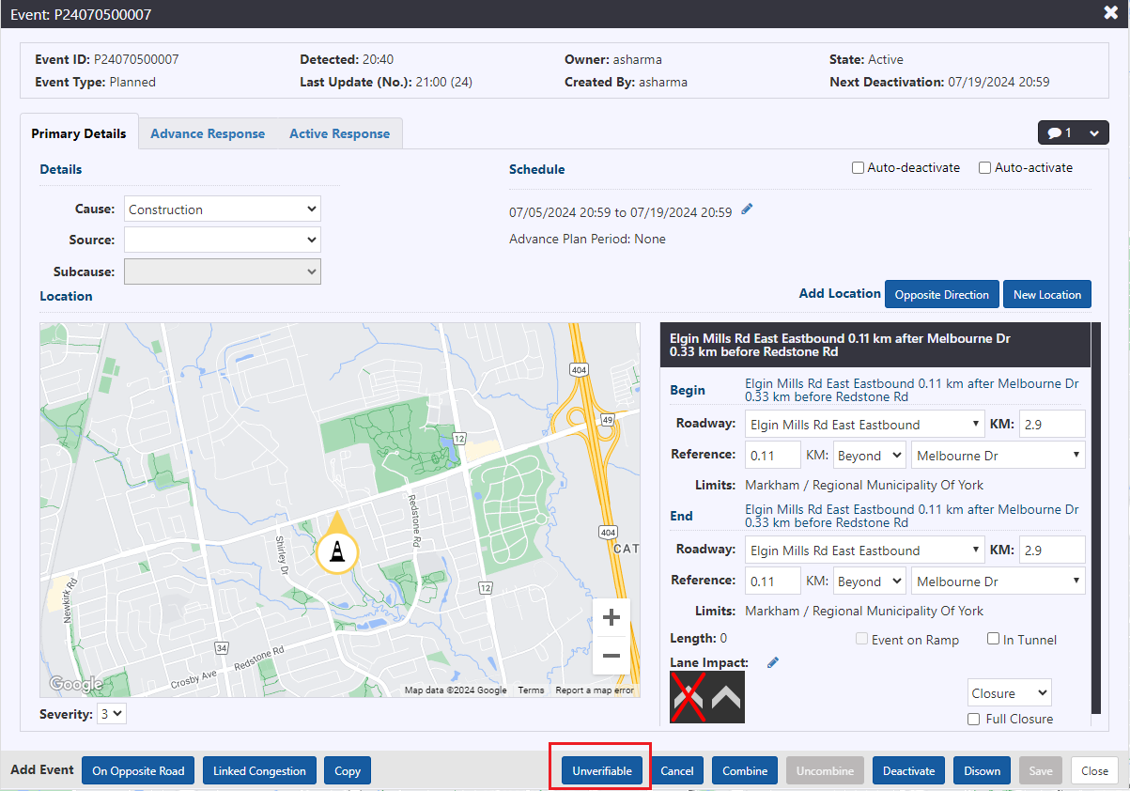
Task: Click the Close button in the footer
Action: (x=1094, y=771)
